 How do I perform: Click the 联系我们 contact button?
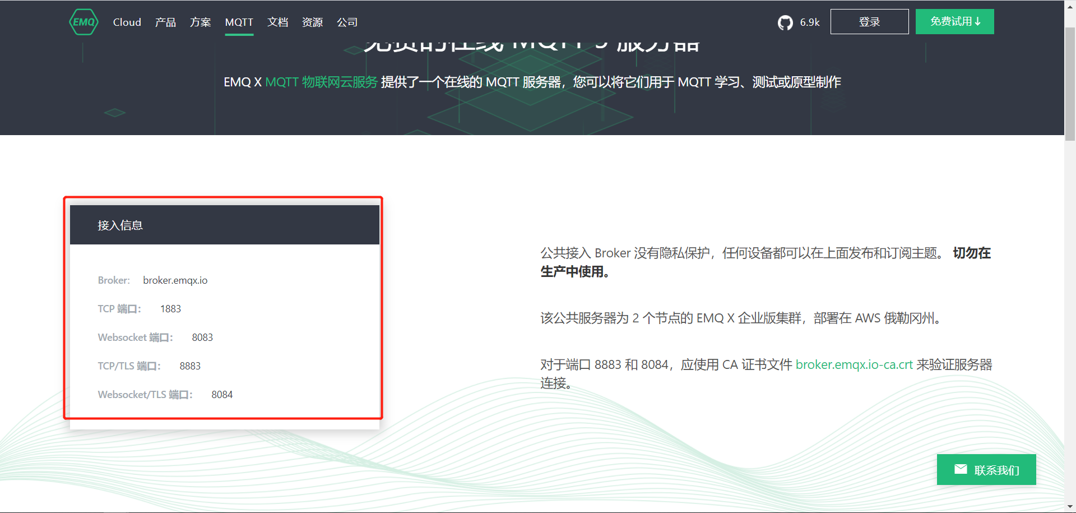pos(986,469)
